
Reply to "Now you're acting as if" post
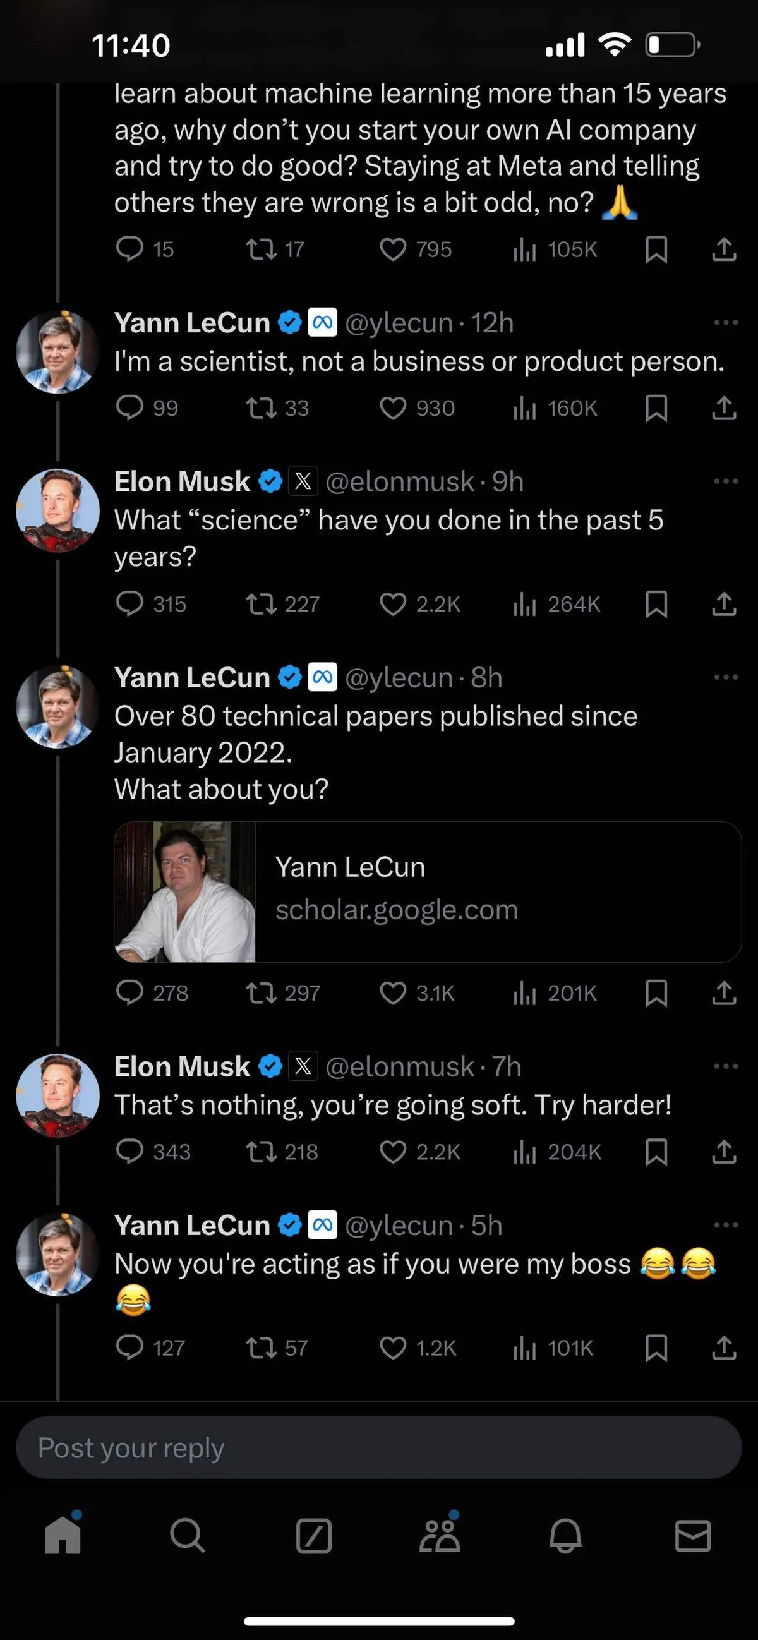point(130,1348)
